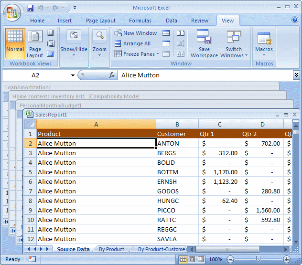The width and height of the screenshot is (302, 265).
Task: Select Page Break Preview icon in ribbon
Action: point(51,33)
